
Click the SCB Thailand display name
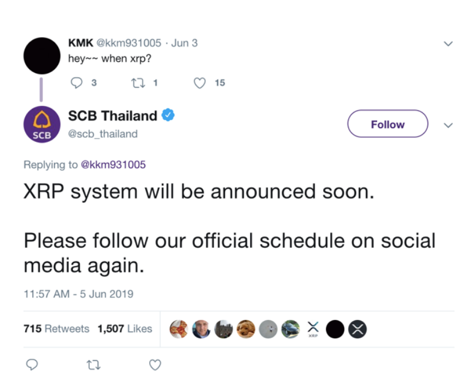(112, 115)
